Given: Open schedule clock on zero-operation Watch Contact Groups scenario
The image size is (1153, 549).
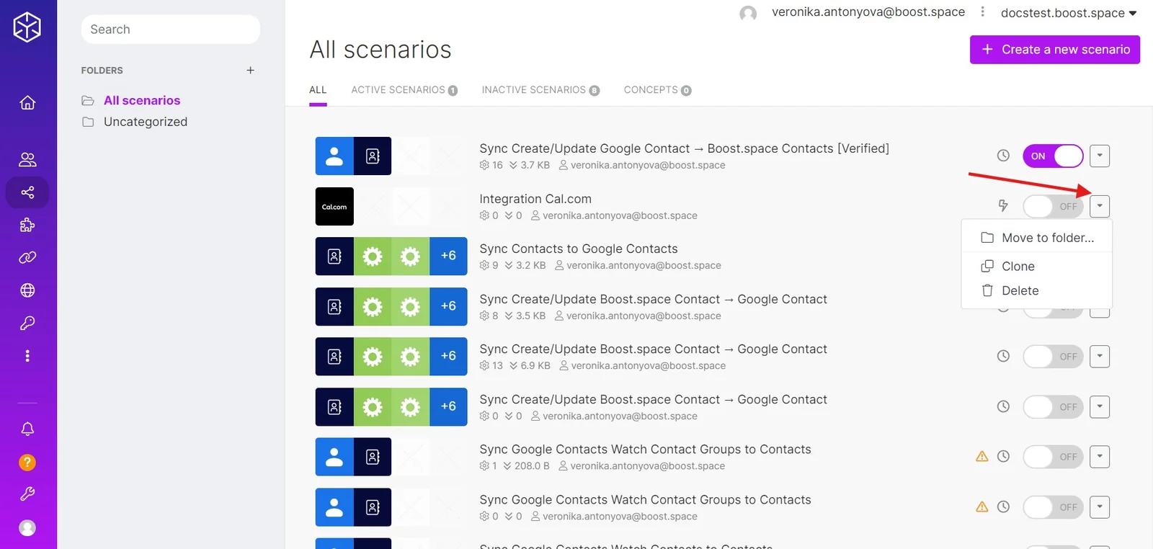Looking at the screenshot, I should click(1003, 506).
